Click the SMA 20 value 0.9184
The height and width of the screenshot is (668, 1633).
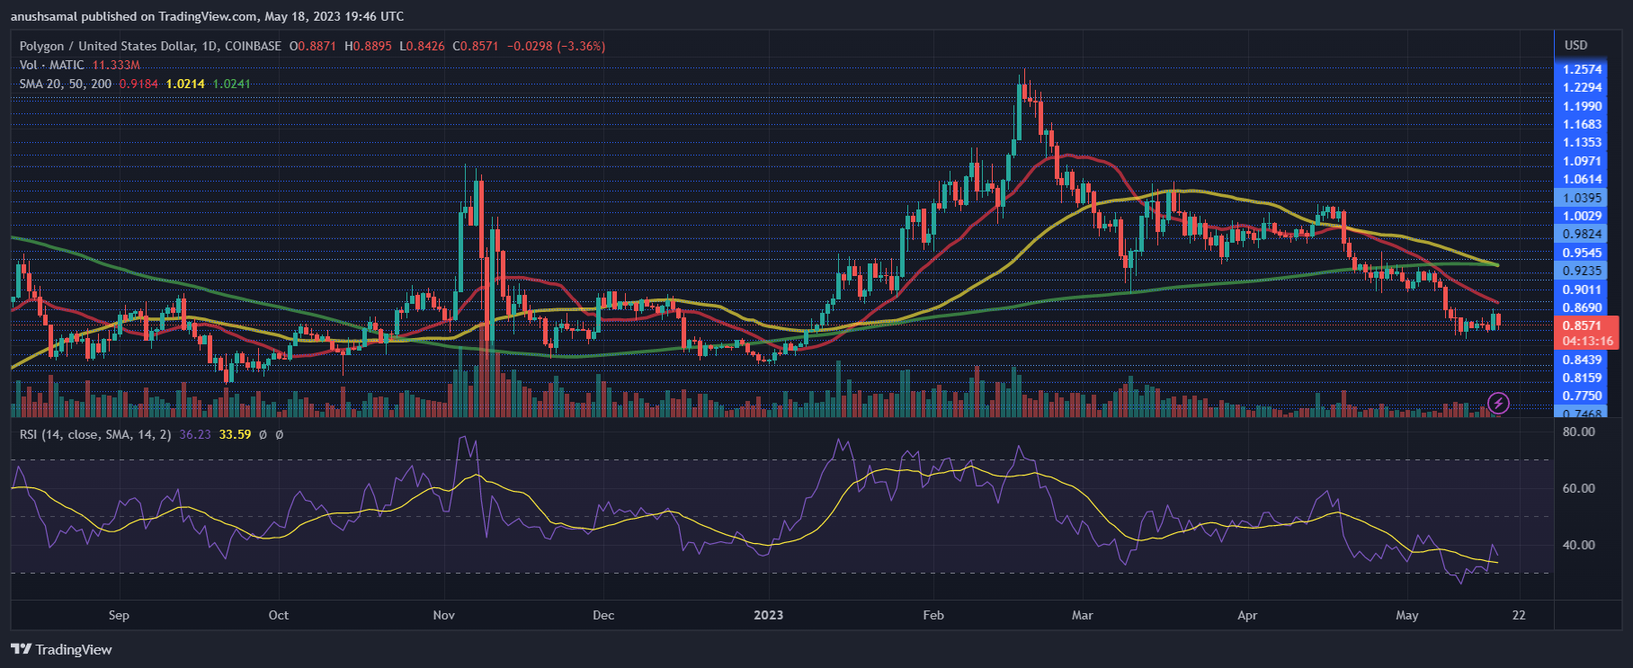coord(138,84)
